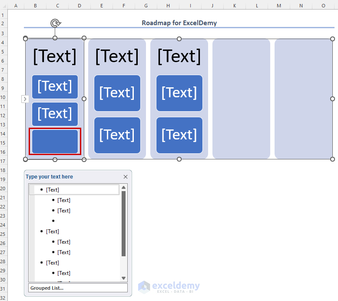
Task: Select column O header
Action: click(x=323, y=6)
